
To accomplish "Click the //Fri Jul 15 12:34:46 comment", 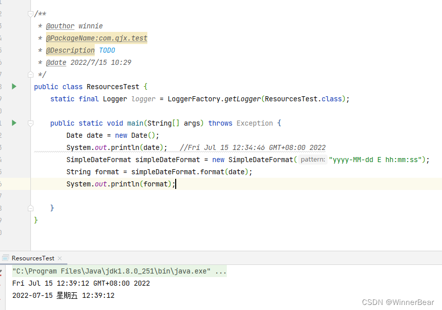I will (253, 147).
